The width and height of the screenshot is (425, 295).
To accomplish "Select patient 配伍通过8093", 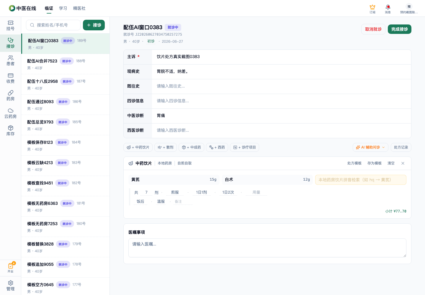I will [66, 105].
